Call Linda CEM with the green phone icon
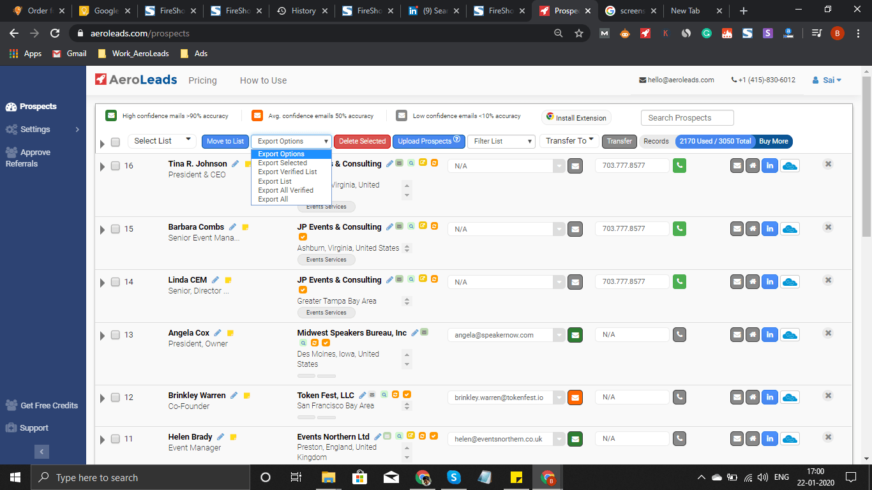Image resolution: width=872 pixels, height=490 pixels. [679, 281]
